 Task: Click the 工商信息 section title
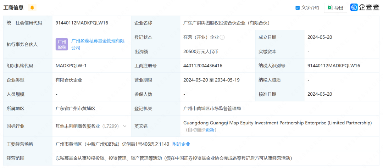[13, 8]
